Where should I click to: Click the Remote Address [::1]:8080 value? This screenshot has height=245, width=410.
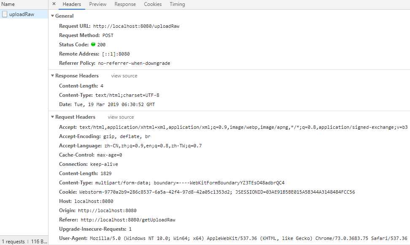pyautogui.click(x=116, y=54)
